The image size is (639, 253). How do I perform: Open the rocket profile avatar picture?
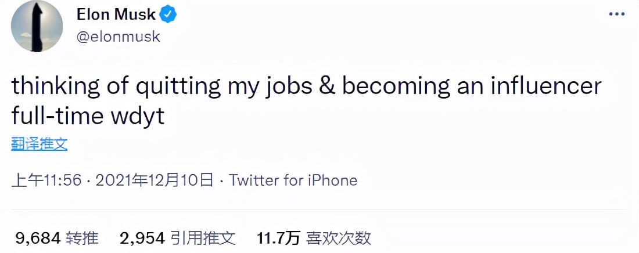pyautogui.click(x=37, y=26)
